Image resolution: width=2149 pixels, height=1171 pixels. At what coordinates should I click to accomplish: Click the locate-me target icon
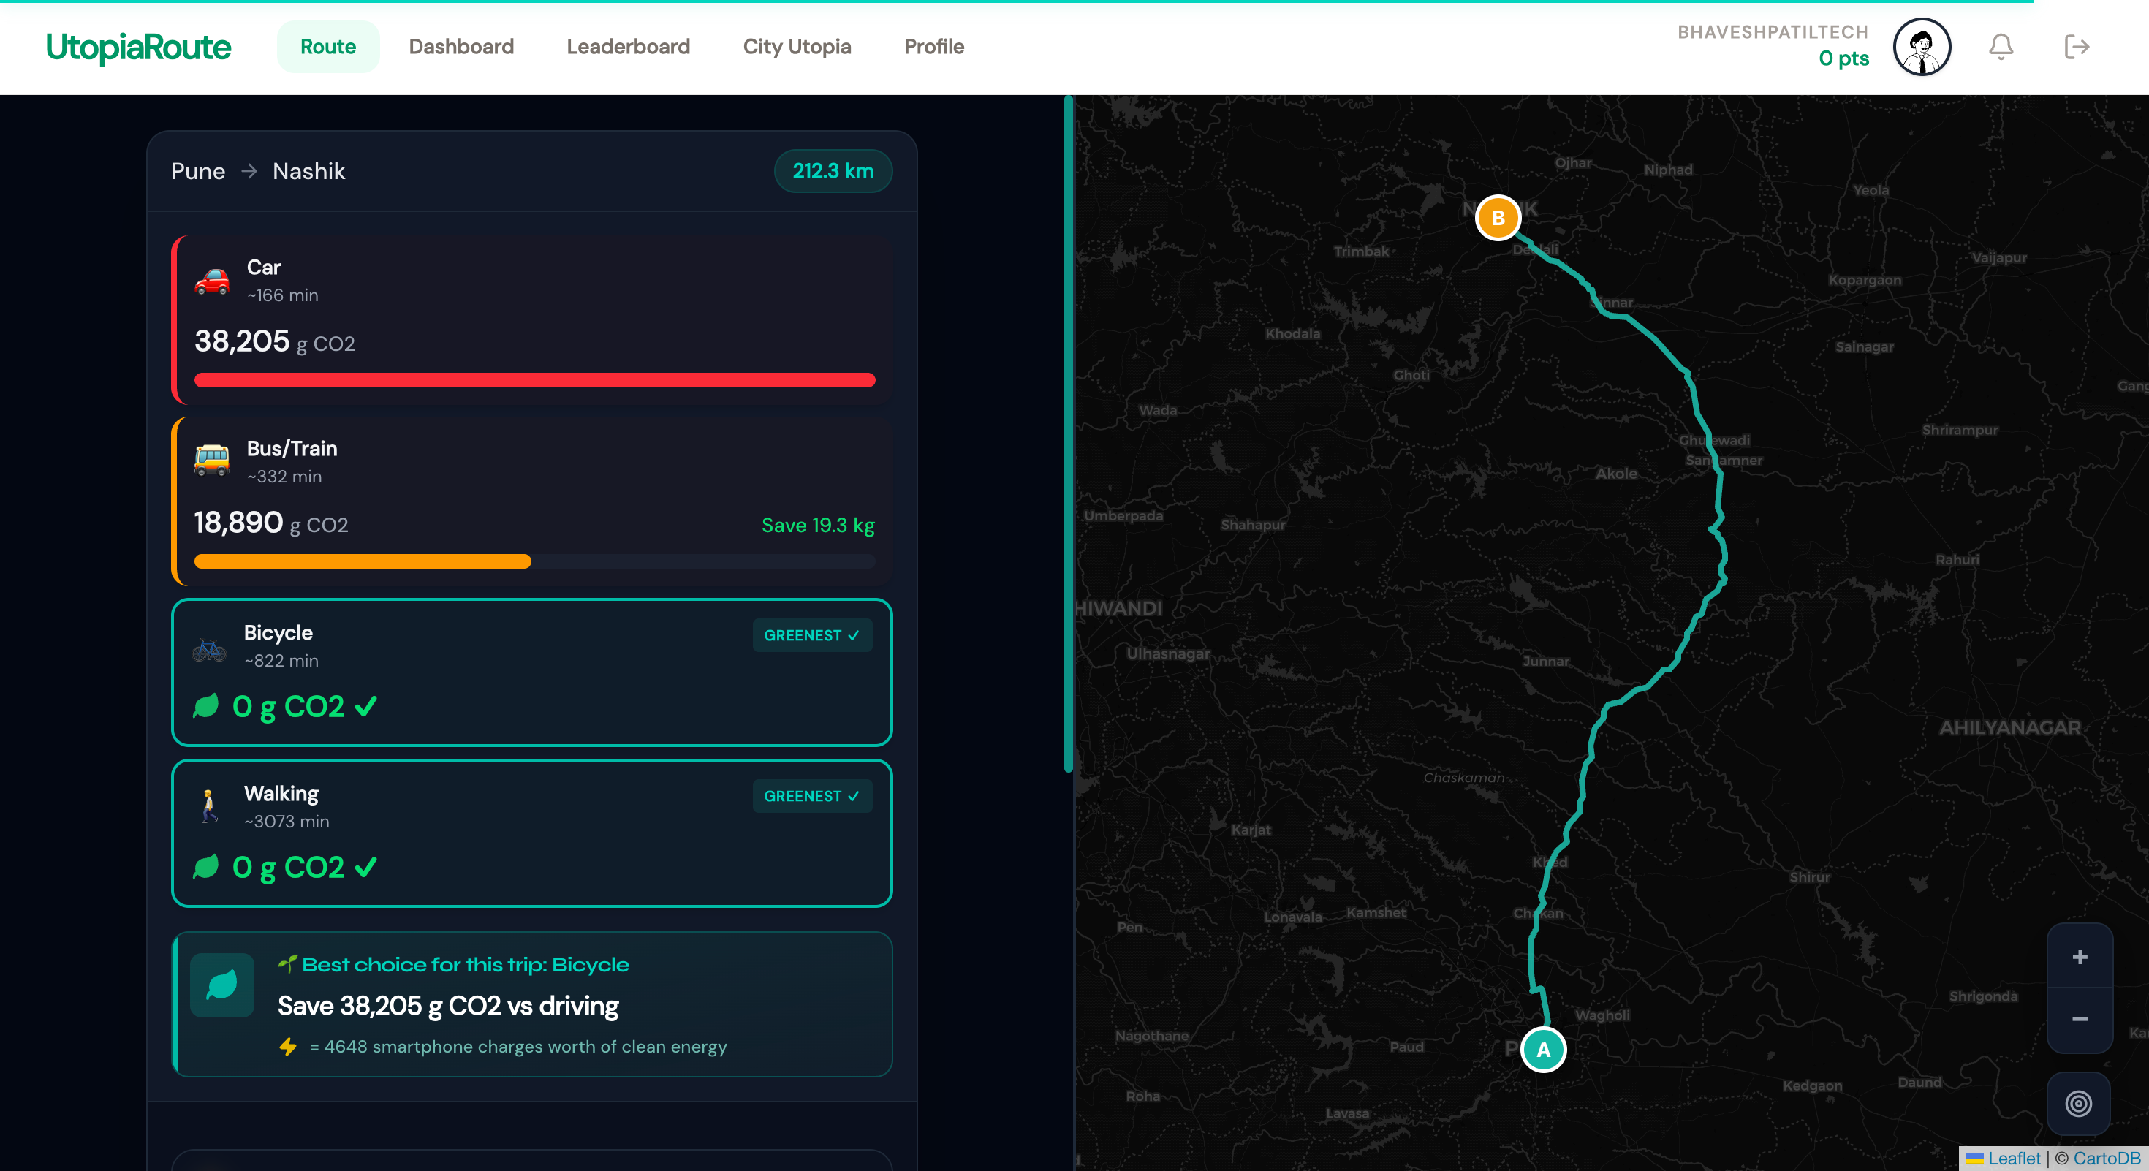point(2078,1104)
